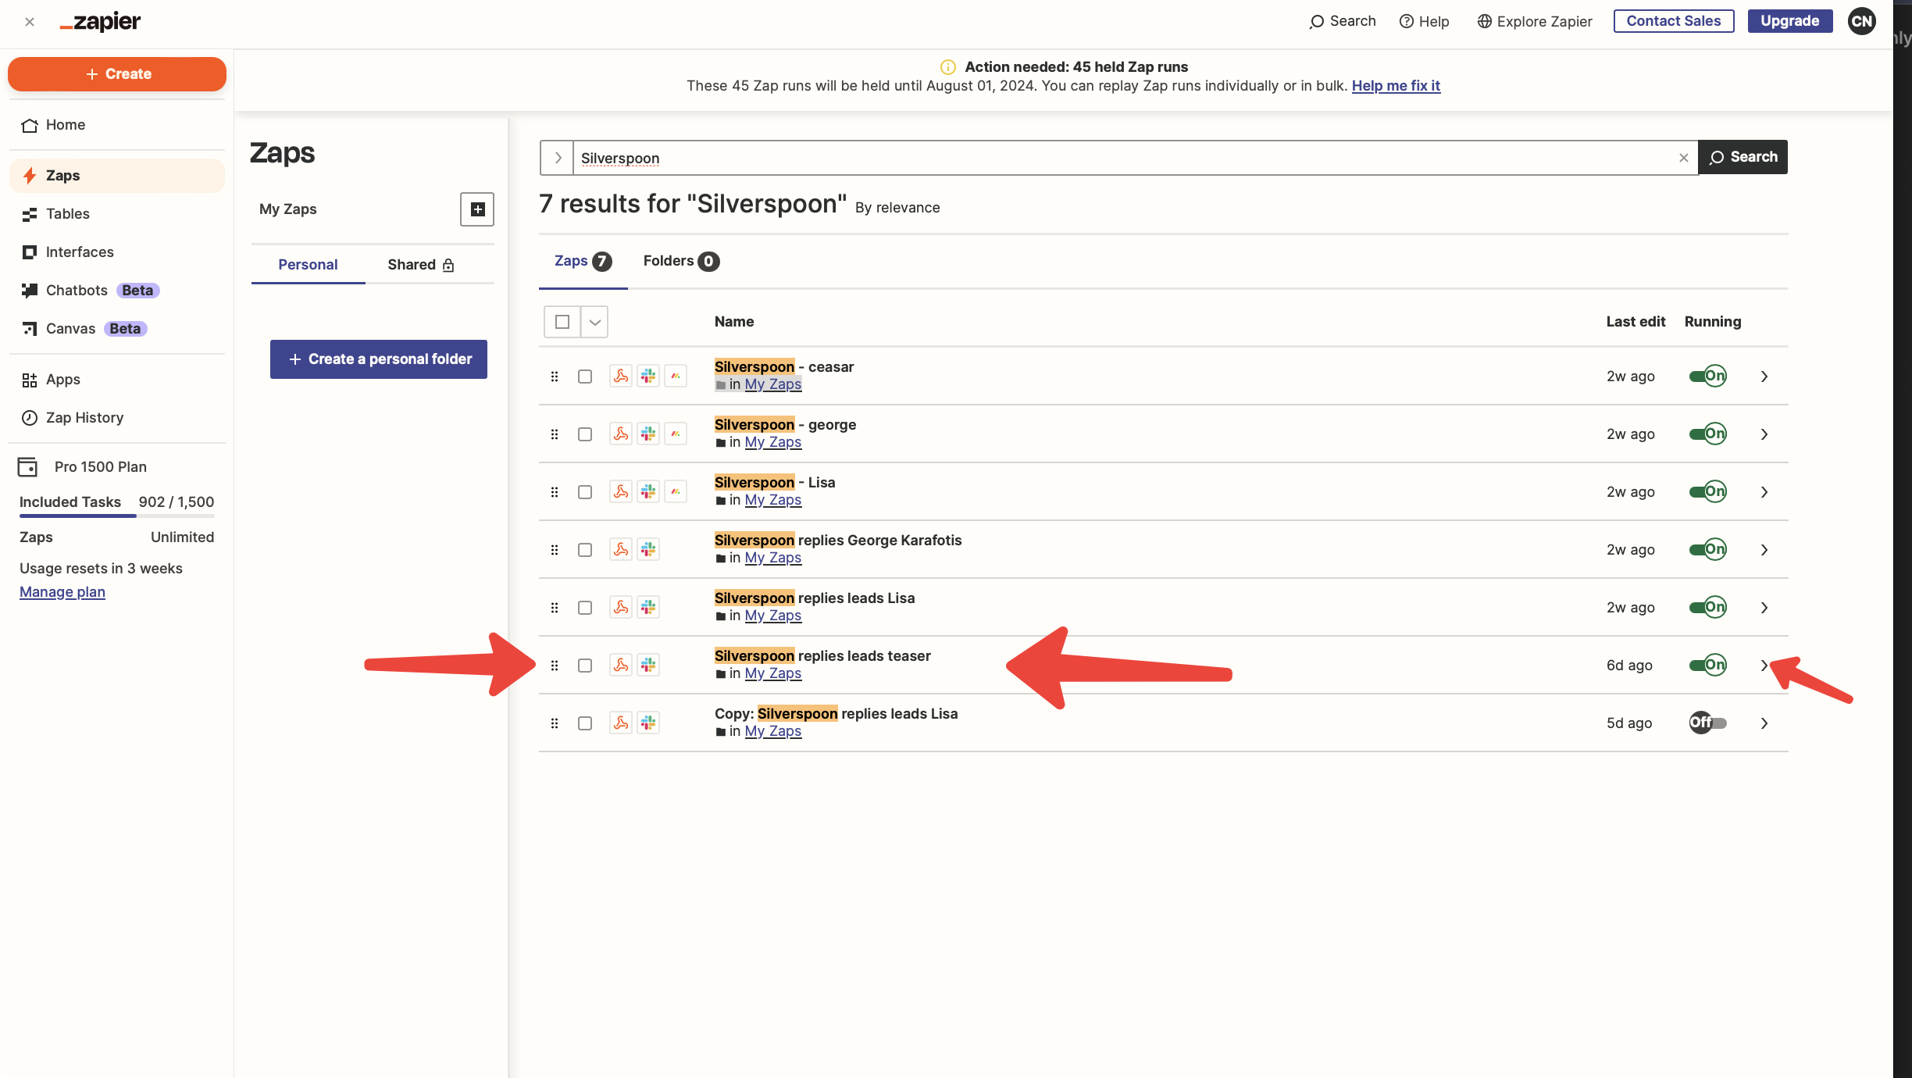
Task: Click the Tables icon in left sidebar
Action: point(30,214)
